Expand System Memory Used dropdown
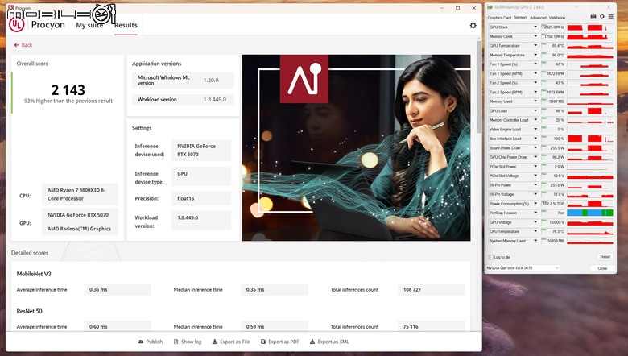Viewport: 628px width, 356px height. point(535,241)
